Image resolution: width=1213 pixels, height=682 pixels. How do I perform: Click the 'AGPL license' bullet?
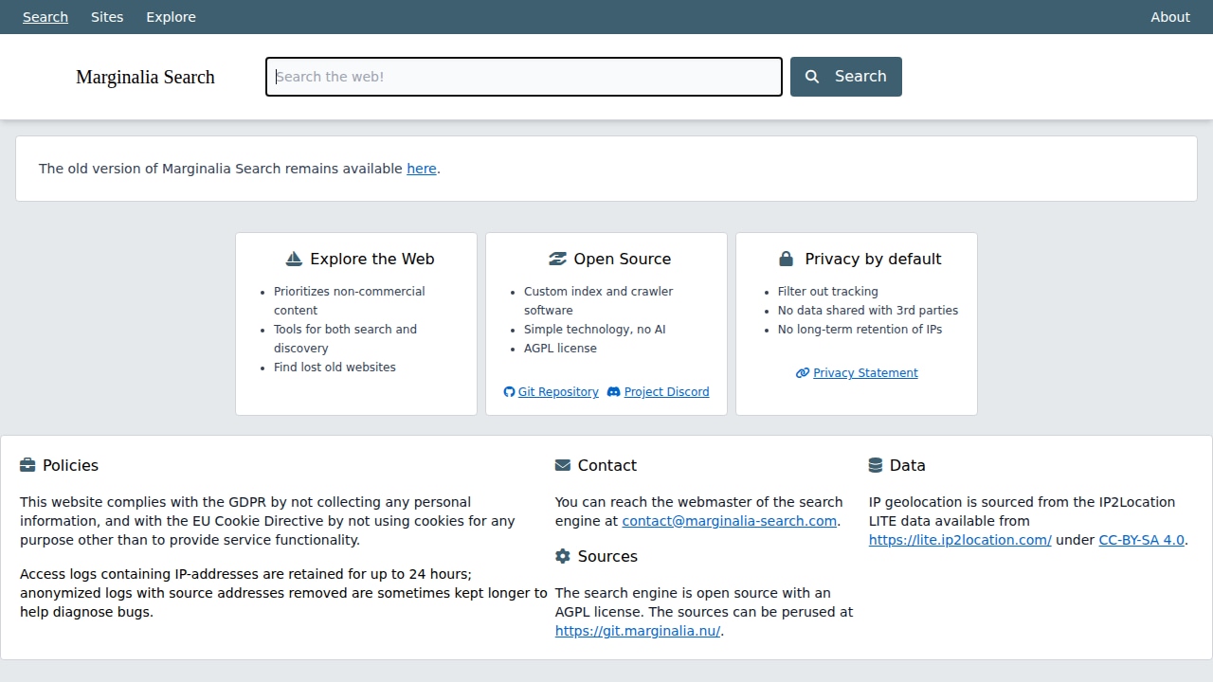coord(560,349)
